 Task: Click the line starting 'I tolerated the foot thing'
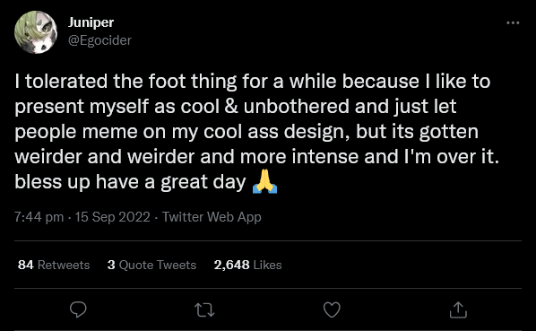(x=252, y=82)
